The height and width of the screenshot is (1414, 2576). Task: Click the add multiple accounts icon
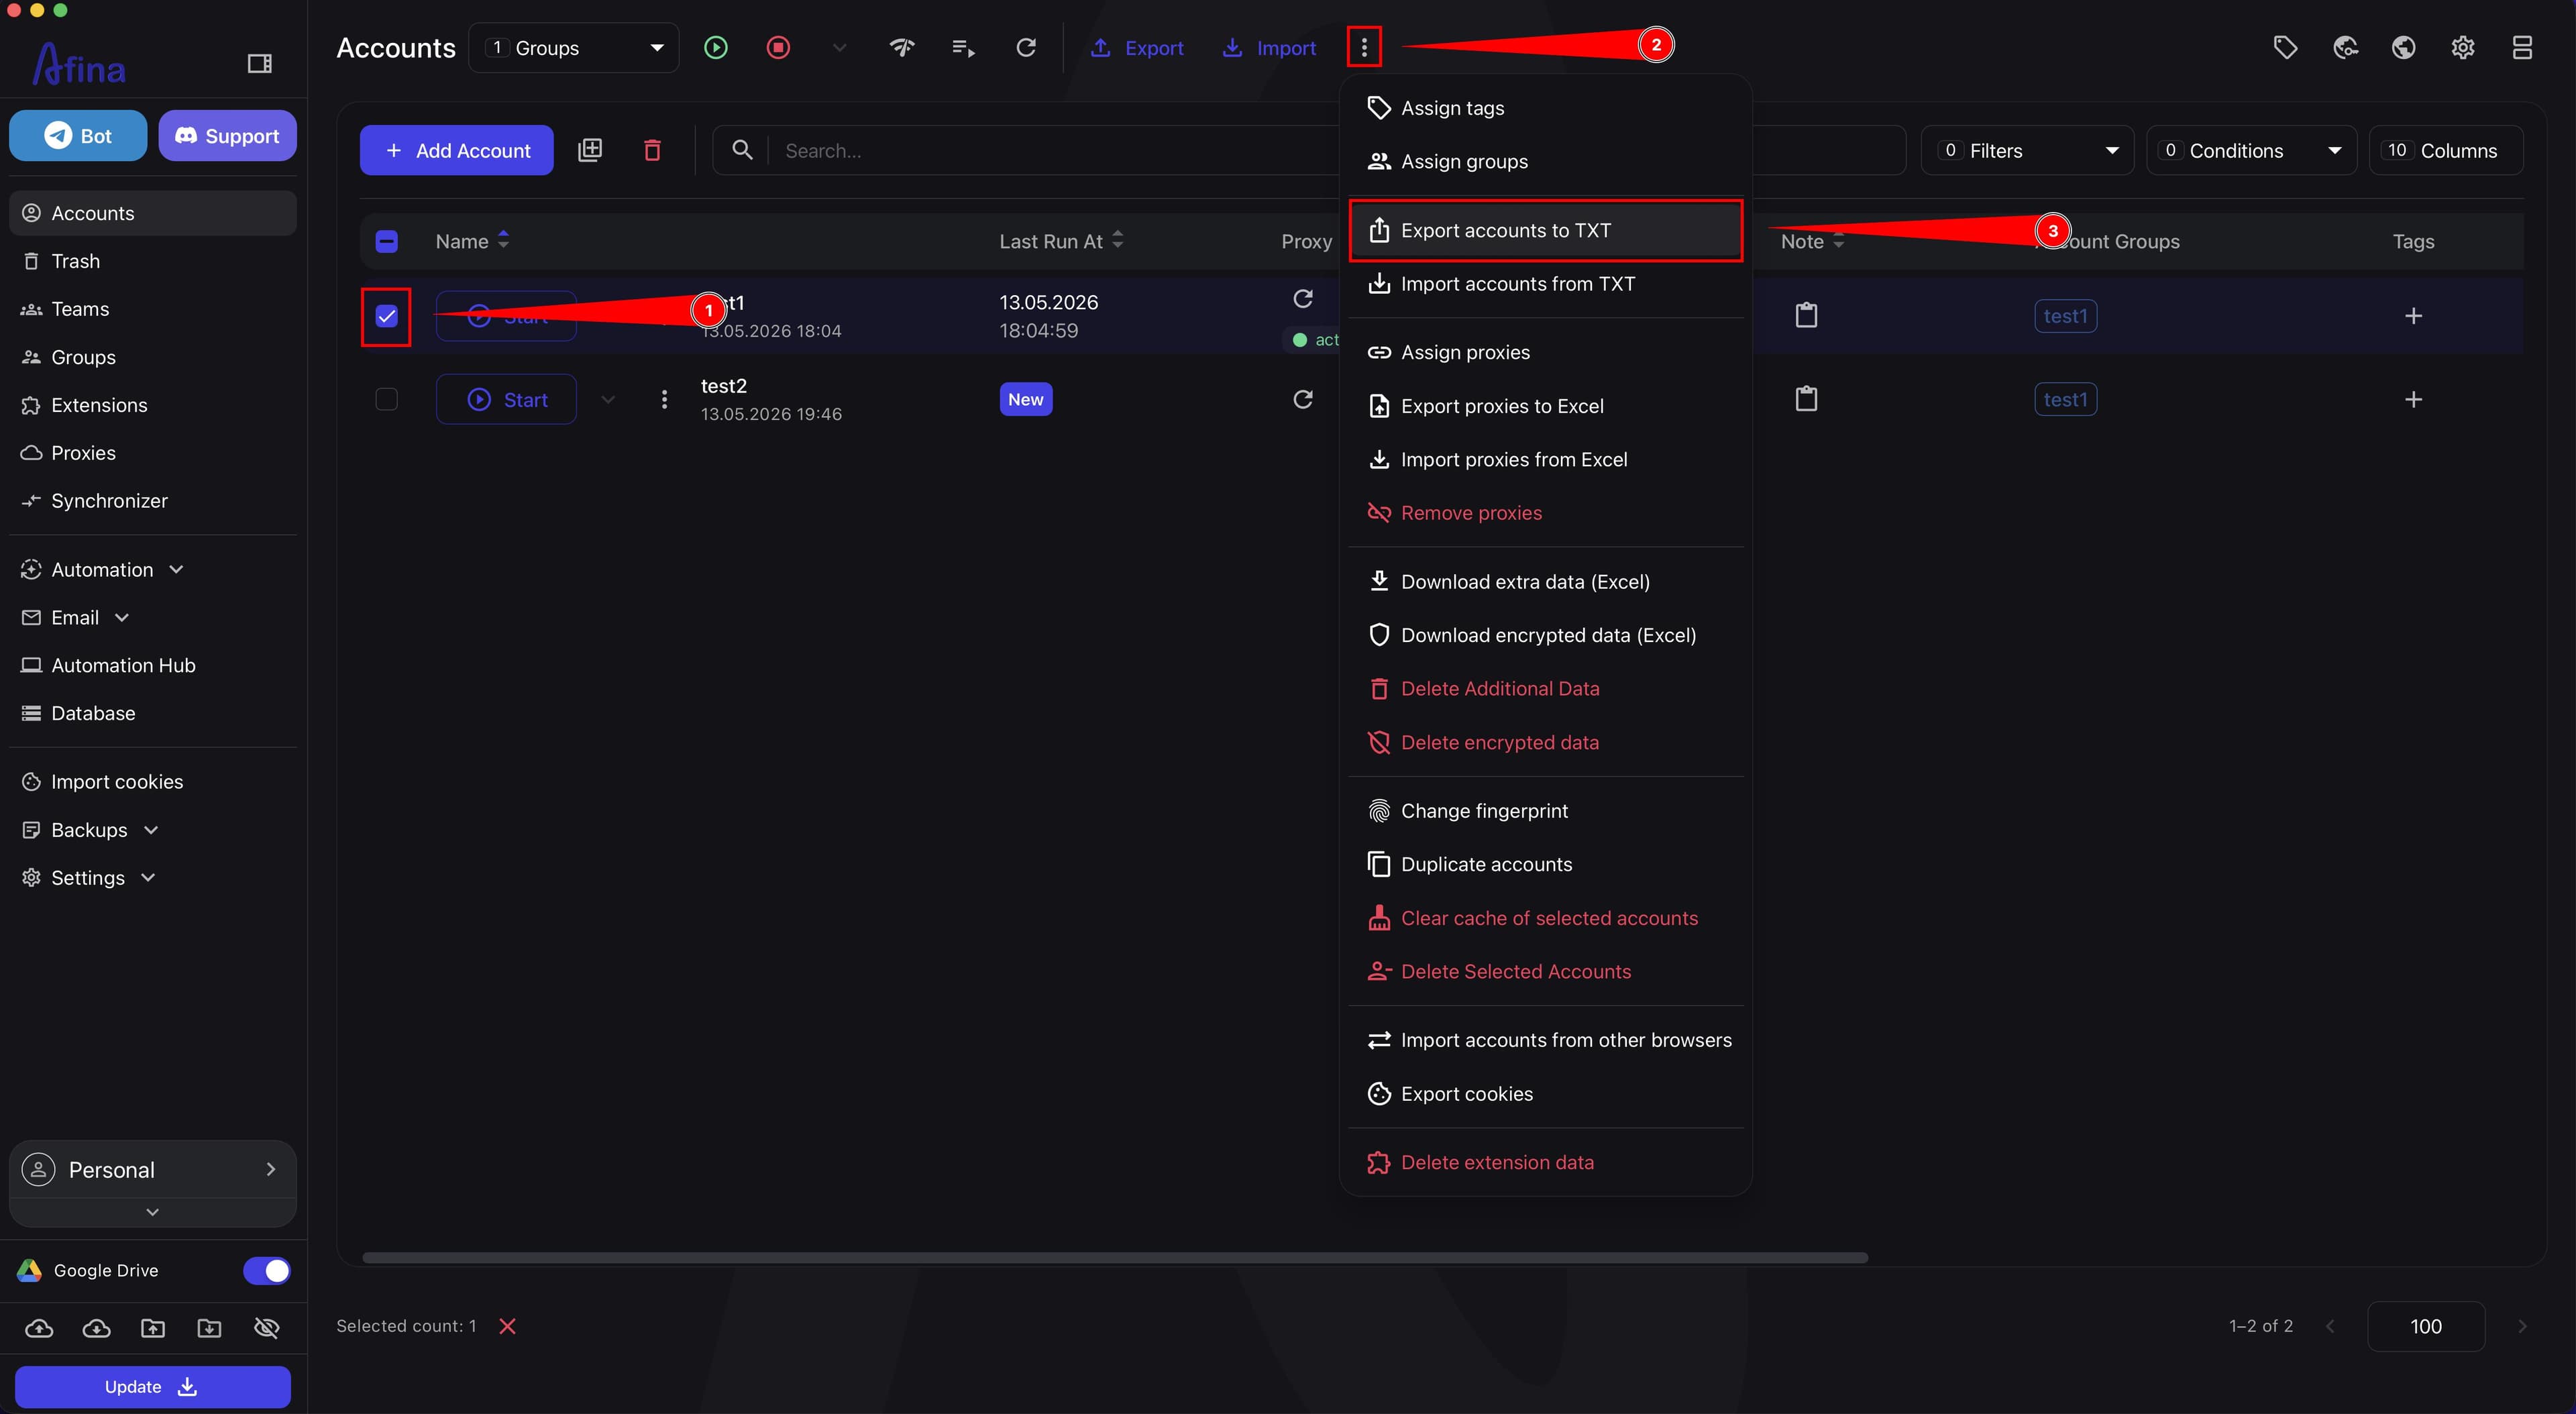[x=590, y=150]
